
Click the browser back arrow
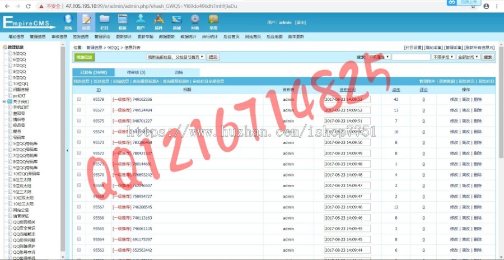pos(7,6)
